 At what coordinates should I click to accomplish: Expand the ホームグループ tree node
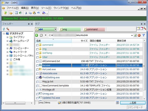coord(7,41)
